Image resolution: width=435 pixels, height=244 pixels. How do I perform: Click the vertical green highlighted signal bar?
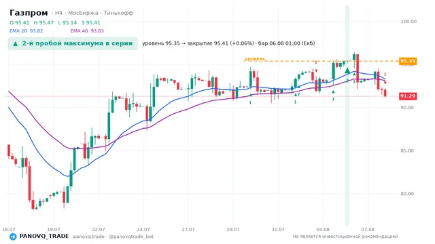click(347, 115)
